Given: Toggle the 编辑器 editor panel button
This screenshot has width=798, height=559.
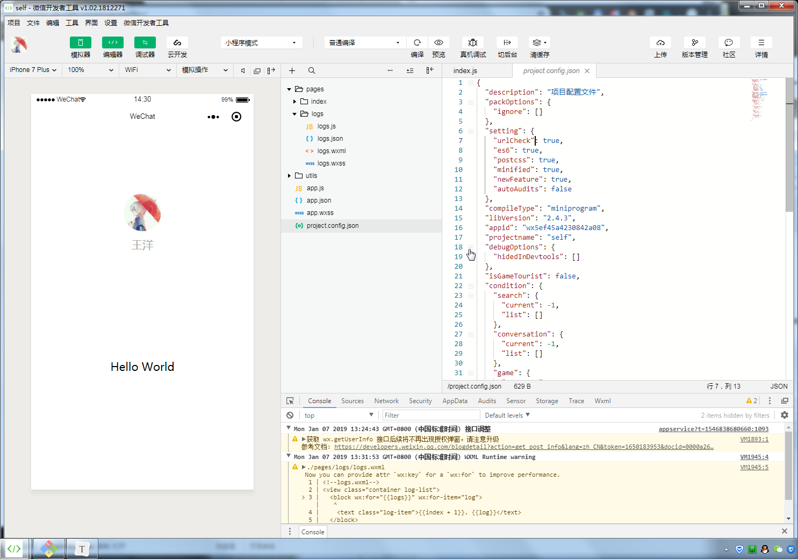Looking at the screenshot, I should click(113, 42).
